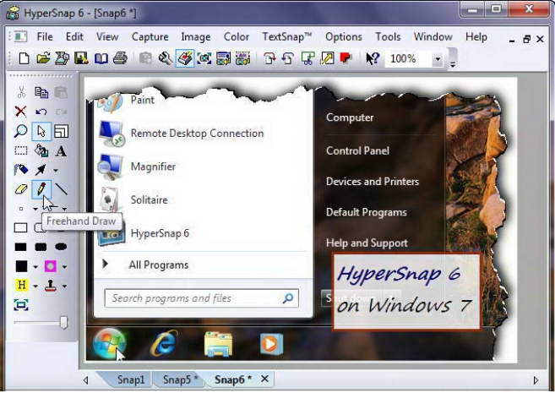Image resolution: width=555 pixels, height=393 pixels.
Task: Click the Copy icon in drawing toolbox
Action: click(x=41, y=92)
